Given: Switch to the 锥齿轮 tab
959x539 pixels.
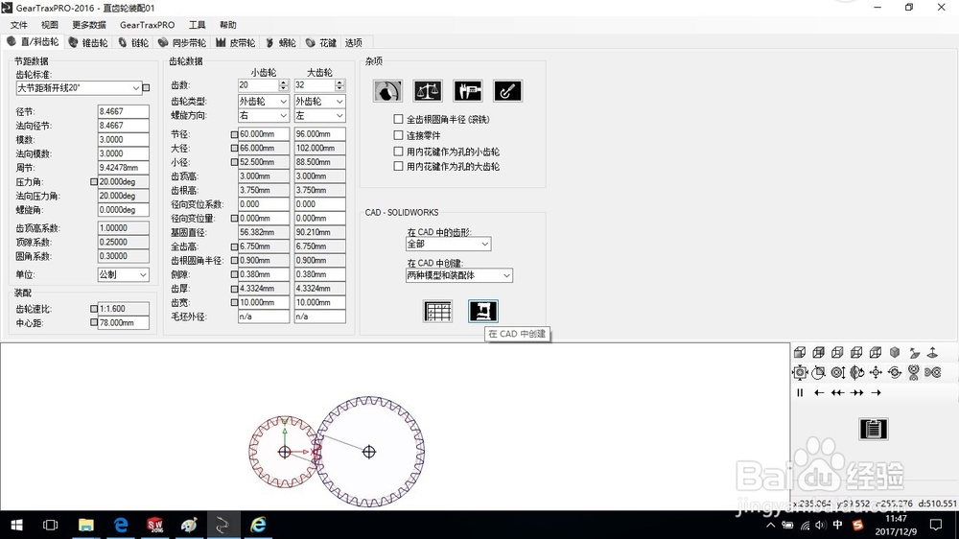Looking at the screenshot, I should (88, 43).
